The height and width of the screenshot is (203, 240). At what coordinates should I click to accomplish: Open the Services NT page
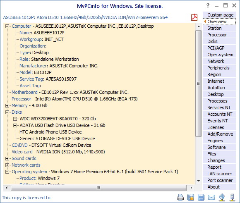(219, 107)
